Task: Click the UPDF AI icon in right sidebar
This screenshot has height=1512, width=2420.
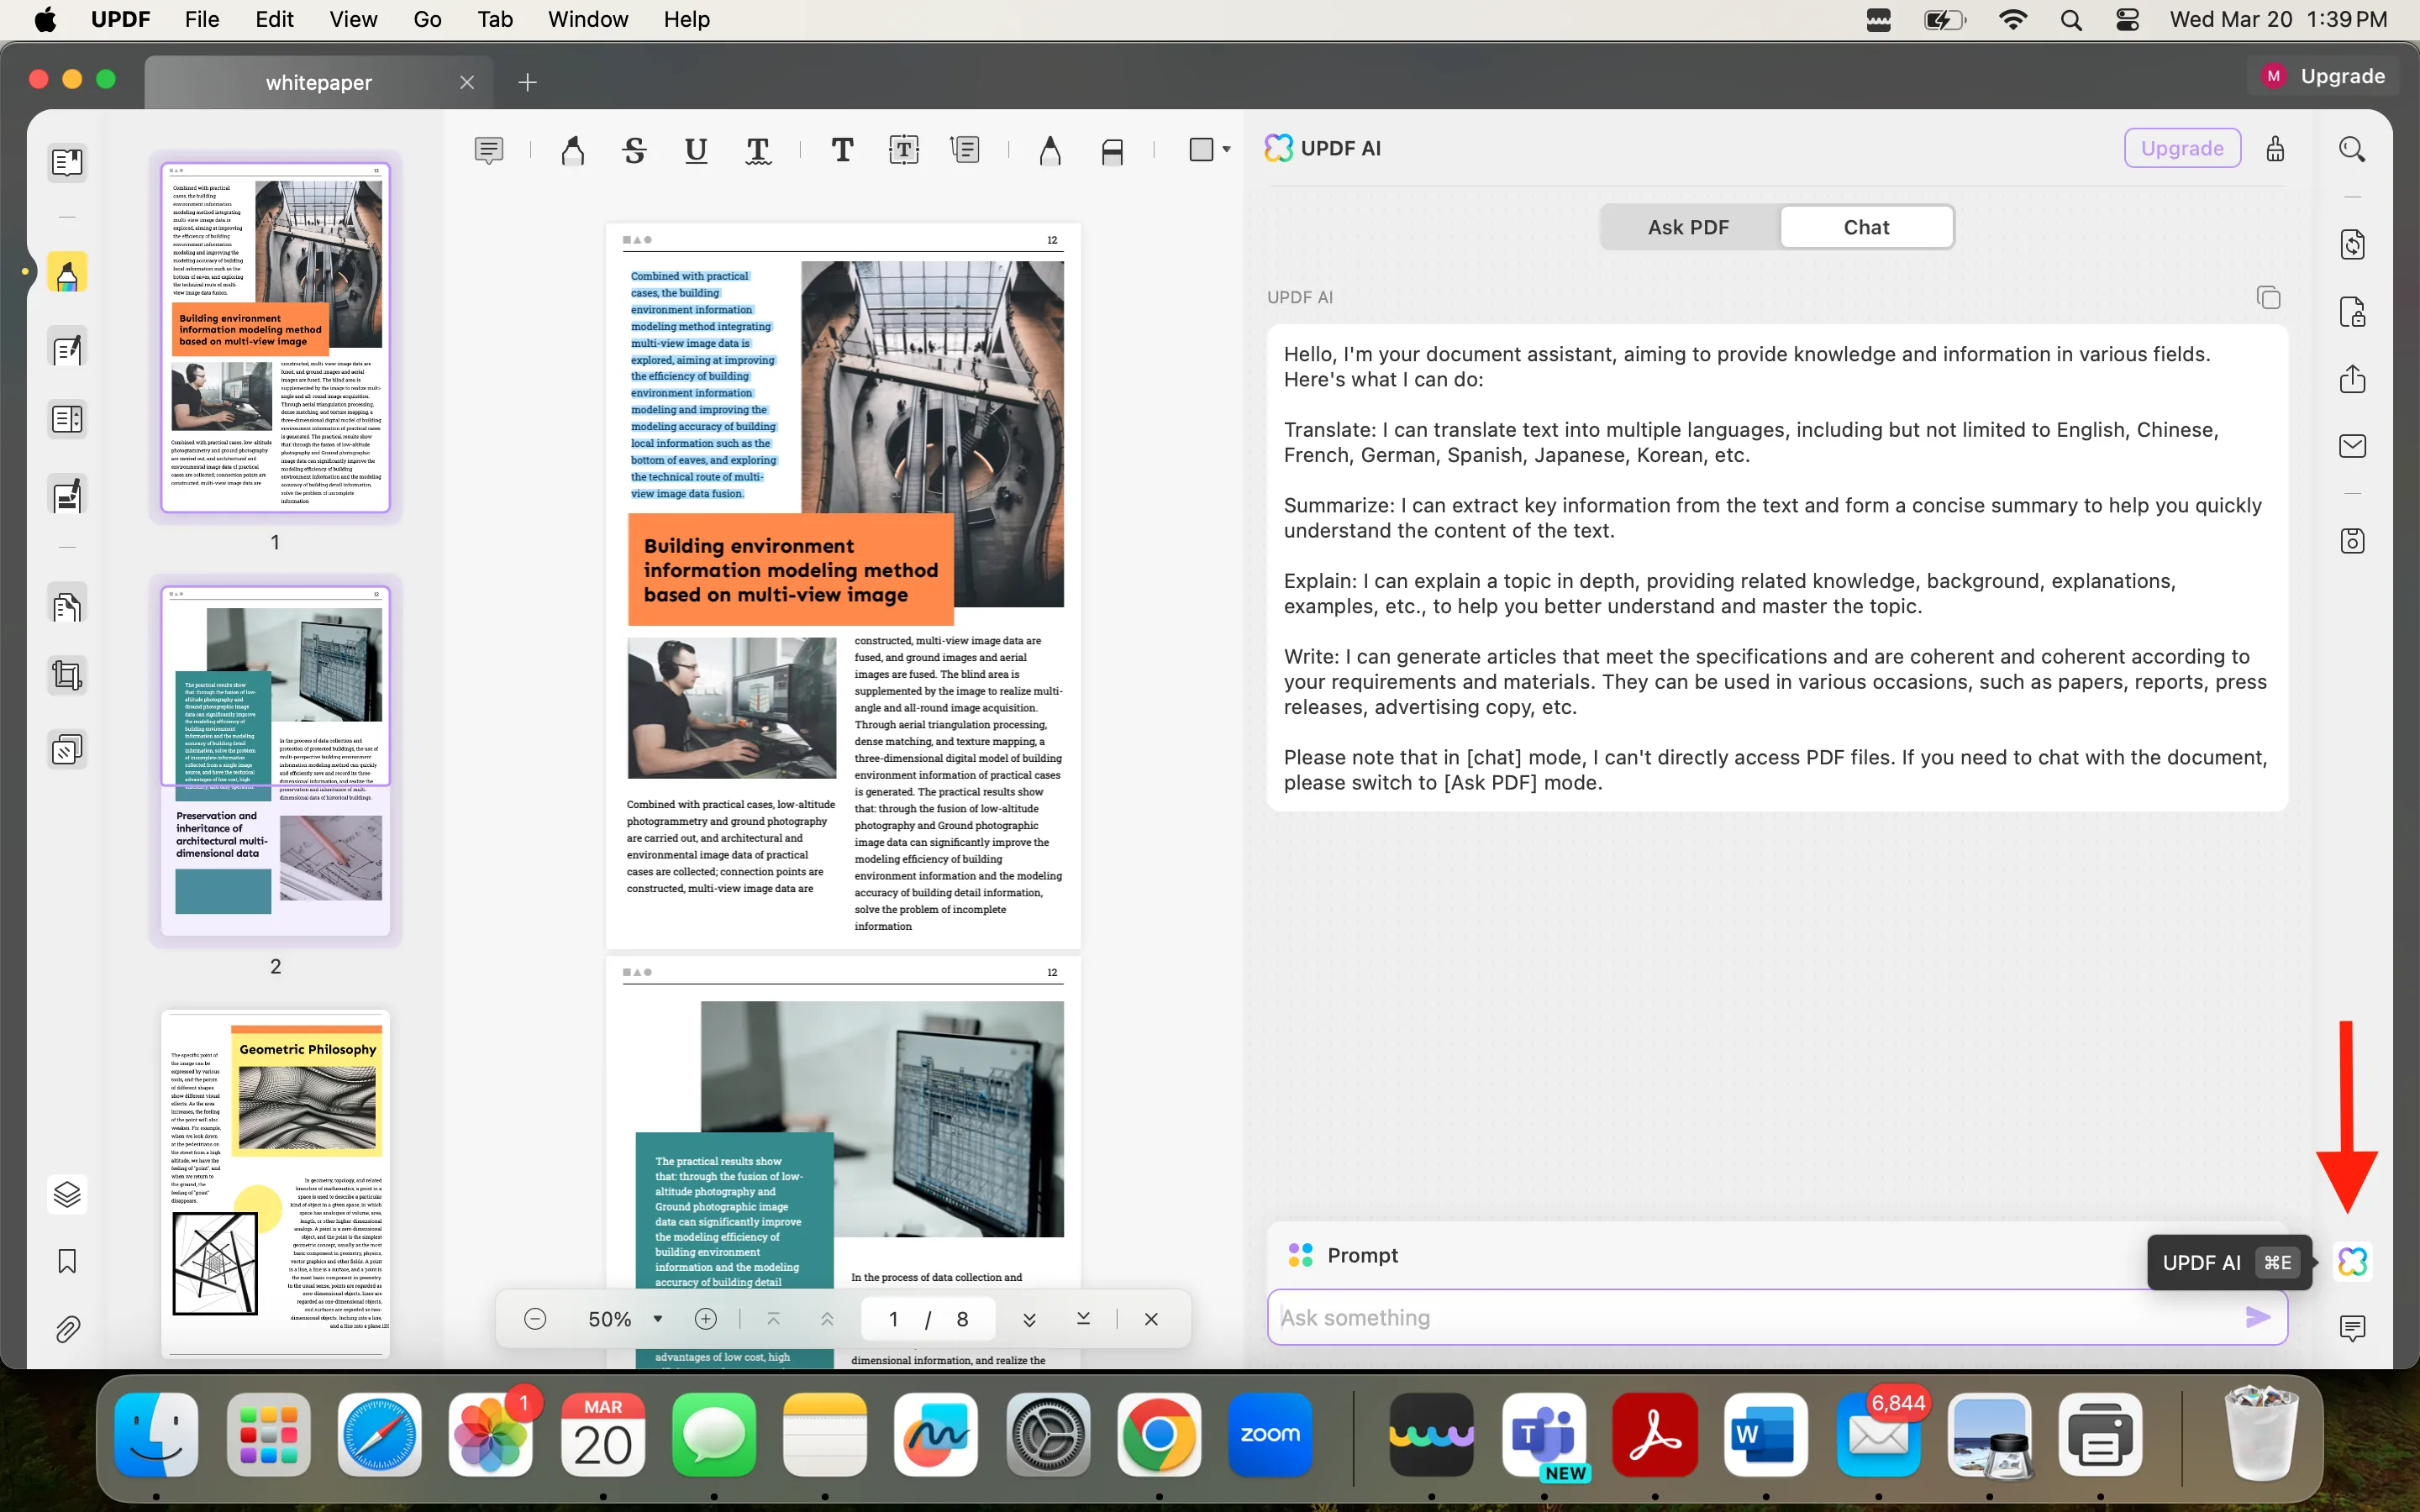Action: pyautogui.click(x=2352, y=1262)
